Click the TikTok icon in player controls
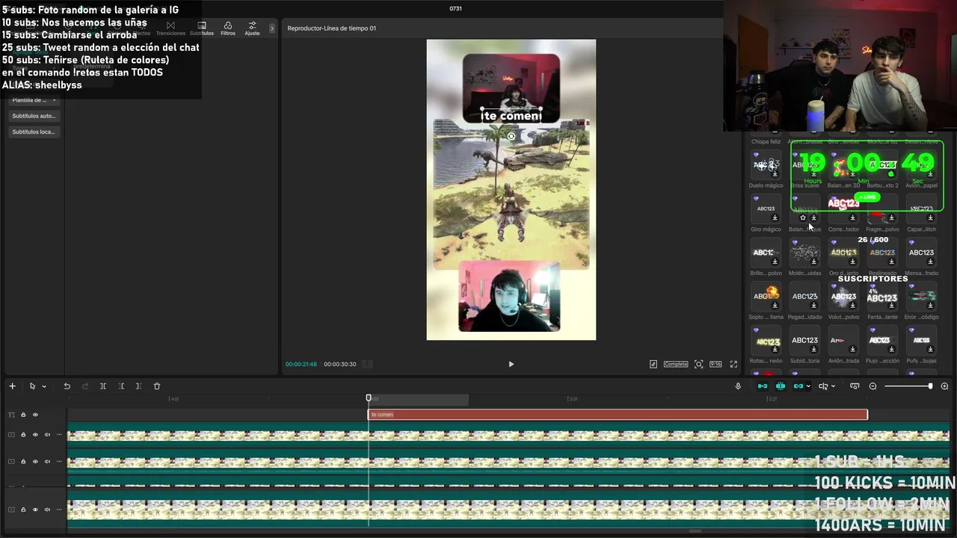 (653, 364)
